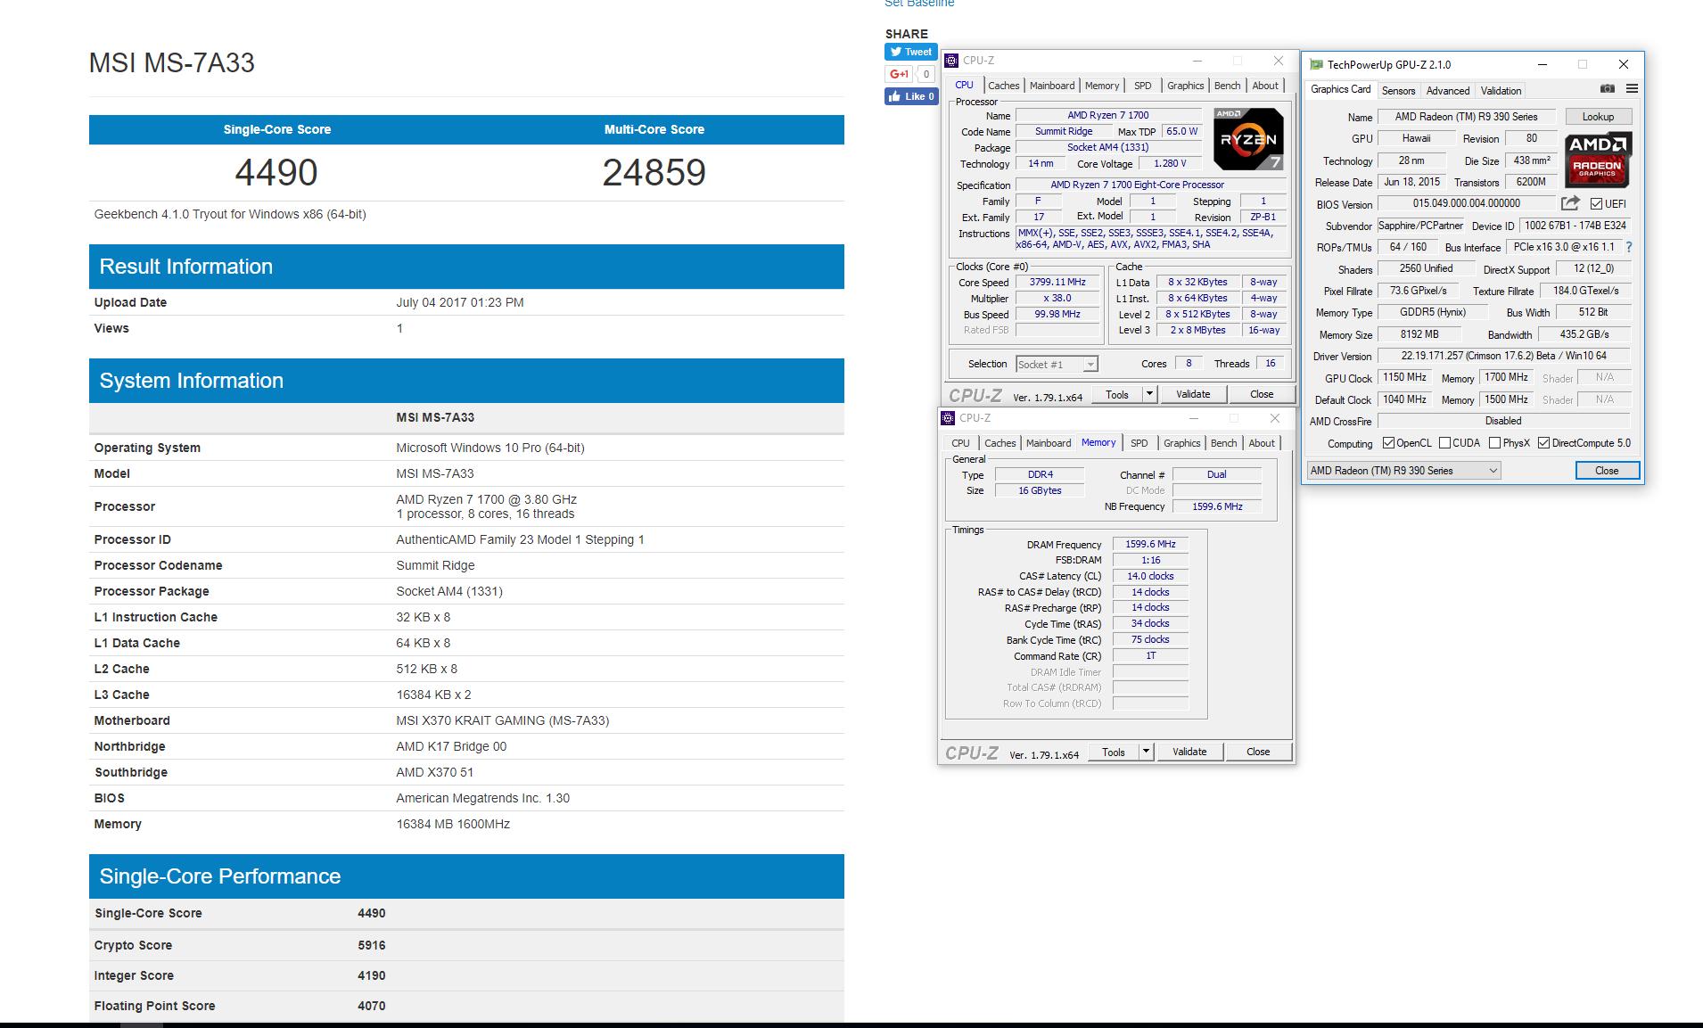Open Memory tab in upper CPU-Z

(x=1102, y=86)
